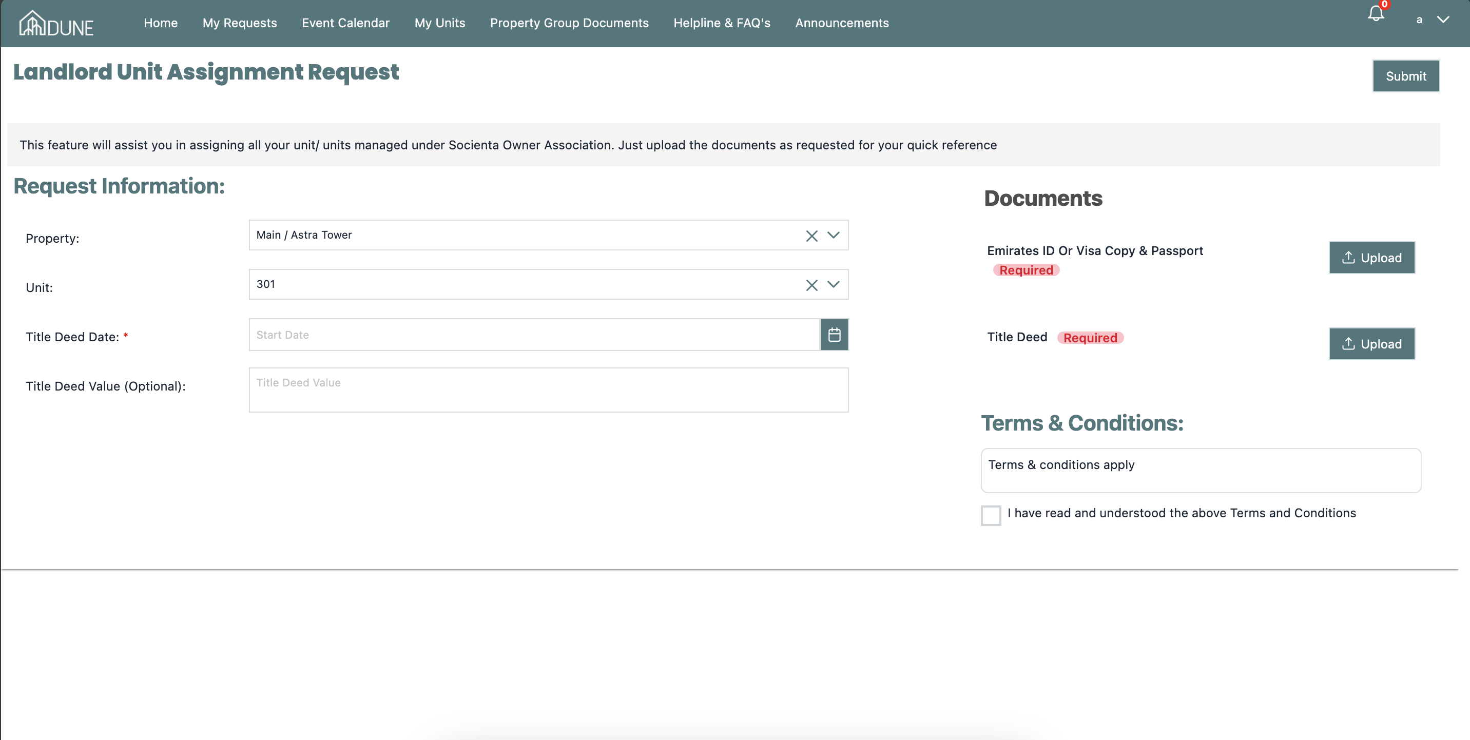Upload the Title Deed document
This screenshot has height=740, width=1470.
[1371, 343]
